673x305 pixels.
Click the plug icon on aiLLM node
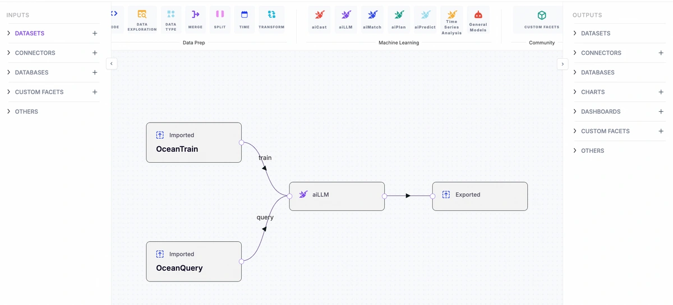303,194
